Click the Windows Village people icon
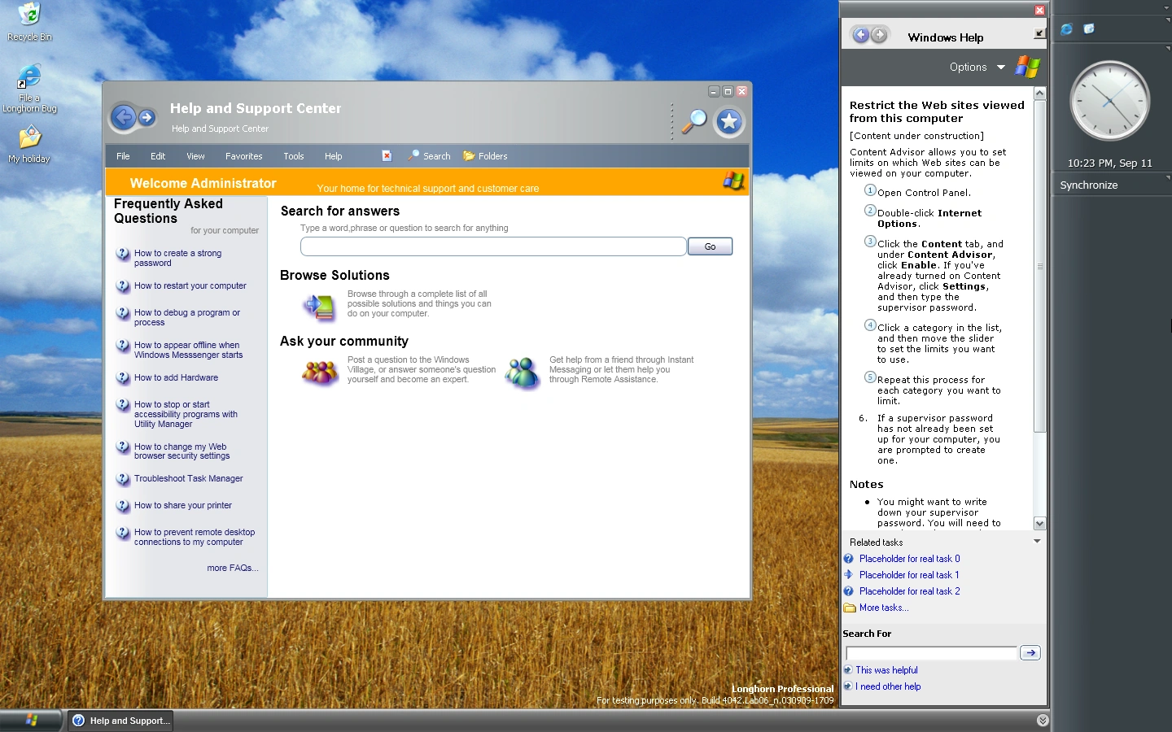Viewport: 1172px width, 732px height. (x=319, y=373)
